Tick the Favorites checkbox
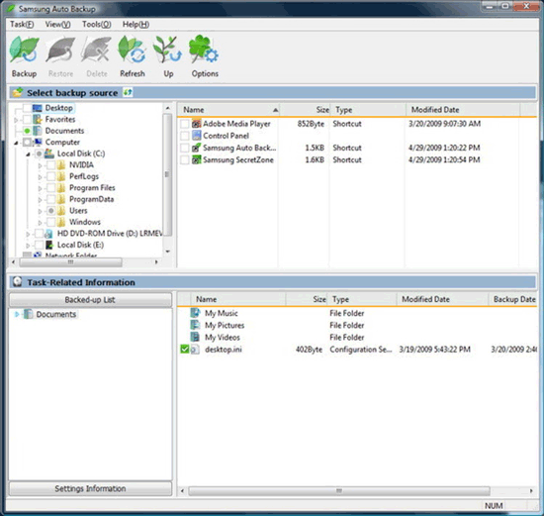This screenshot has height=516, width=544. point(27,120)
